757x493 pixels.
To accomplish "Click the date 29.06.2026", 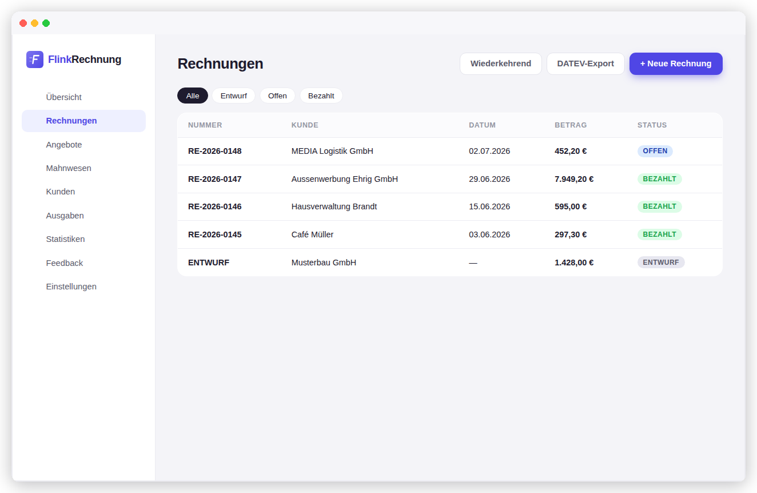I will tap(489, 179).
